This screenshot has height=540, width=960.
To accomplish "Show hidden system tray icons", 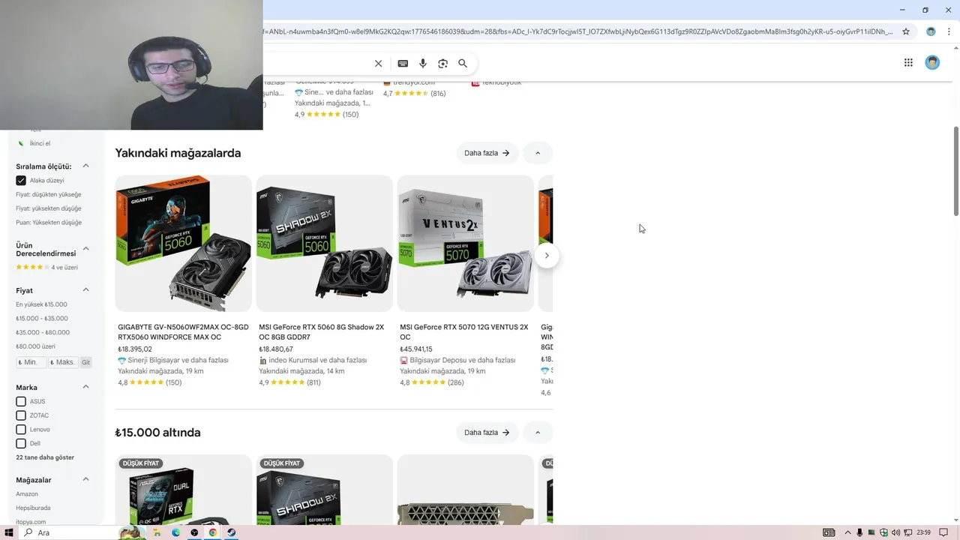I will click(847, 532).
